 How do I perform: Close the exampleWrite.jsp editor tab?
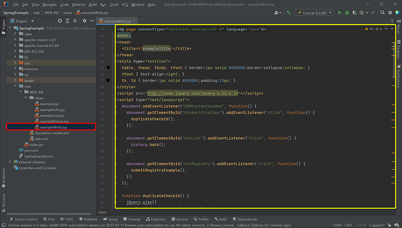(x=134, y=21)
